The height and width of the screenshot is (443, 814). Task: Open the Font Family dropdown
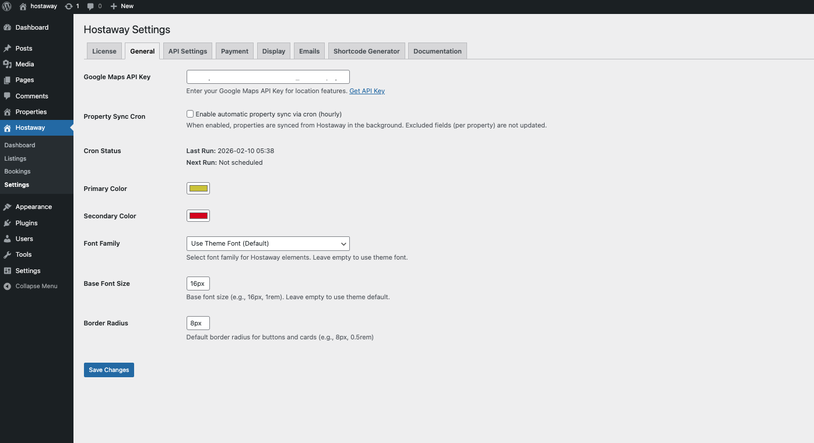click(x=267, y=243)
